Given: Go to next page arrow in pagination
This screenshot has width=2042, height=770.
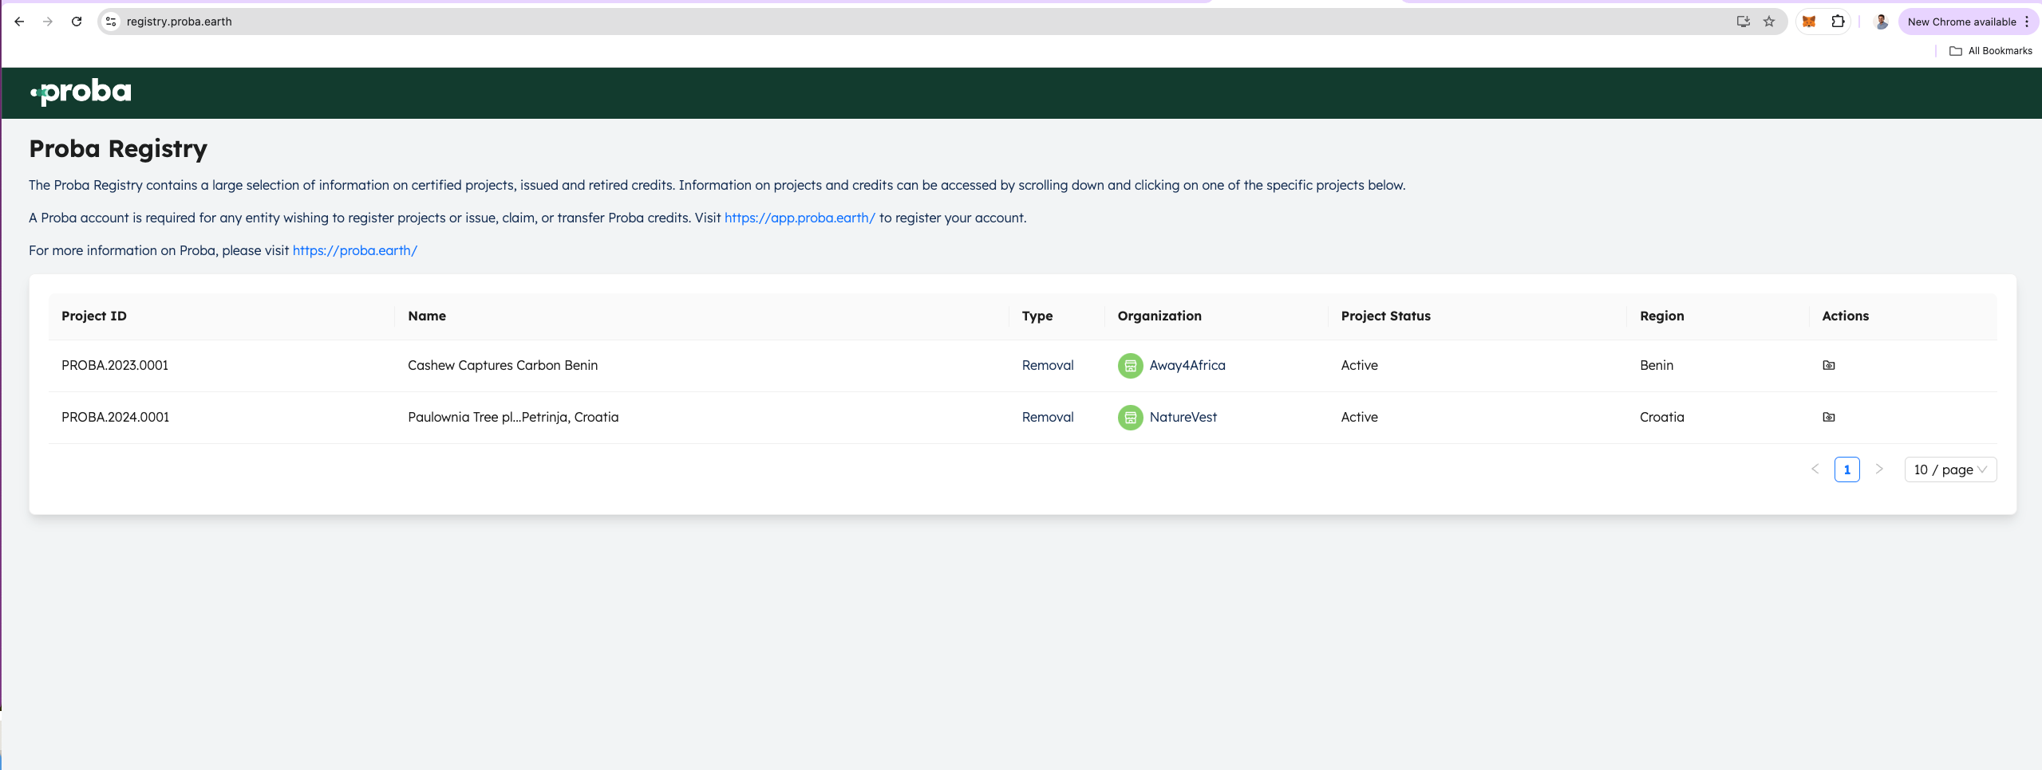Looking at the screenshot, I should pyautogui.click(x=1879, y=469).
